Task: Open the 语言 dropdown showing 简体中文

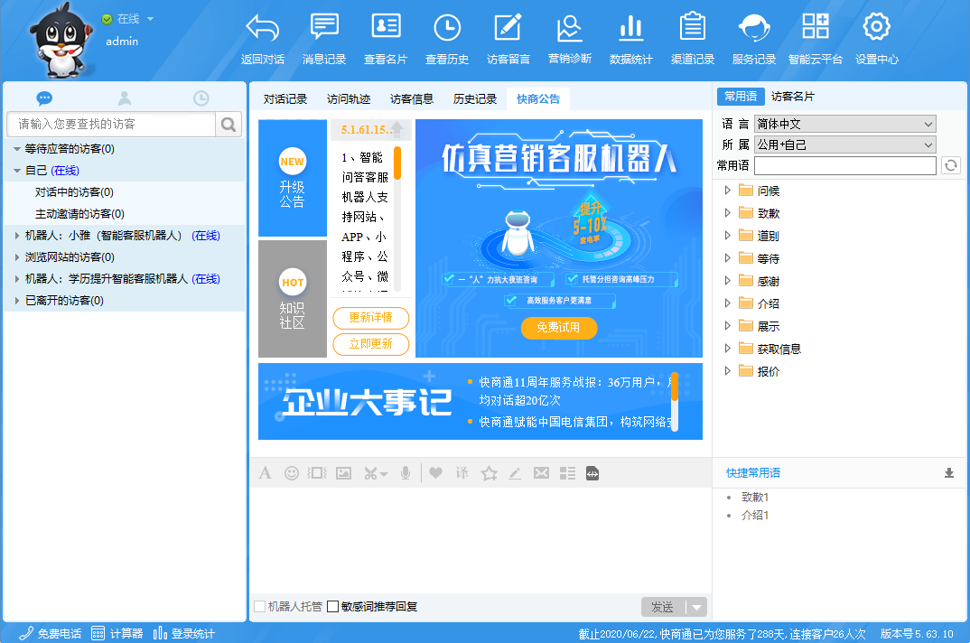Action: (844, 124)
